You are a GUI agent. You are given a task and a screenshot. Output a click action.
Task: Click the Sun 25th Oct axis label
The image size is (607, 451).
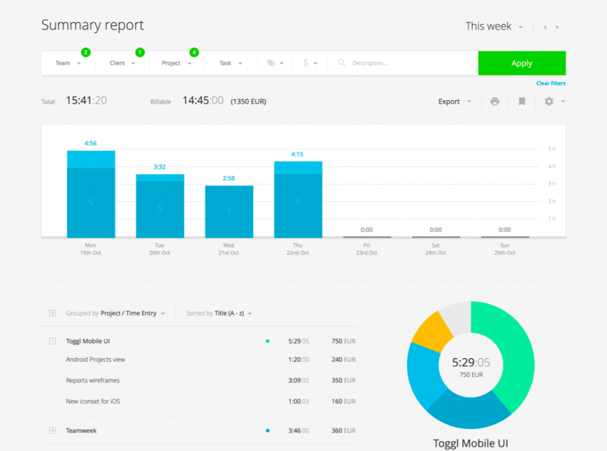(x=505, y=249)
